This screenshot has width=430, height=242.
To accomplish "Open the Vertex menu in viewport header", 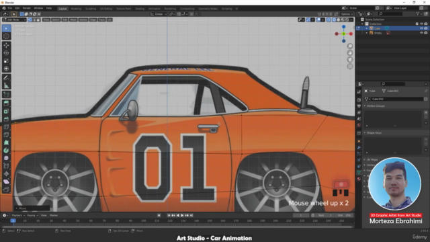I will [x=83, y=19].
